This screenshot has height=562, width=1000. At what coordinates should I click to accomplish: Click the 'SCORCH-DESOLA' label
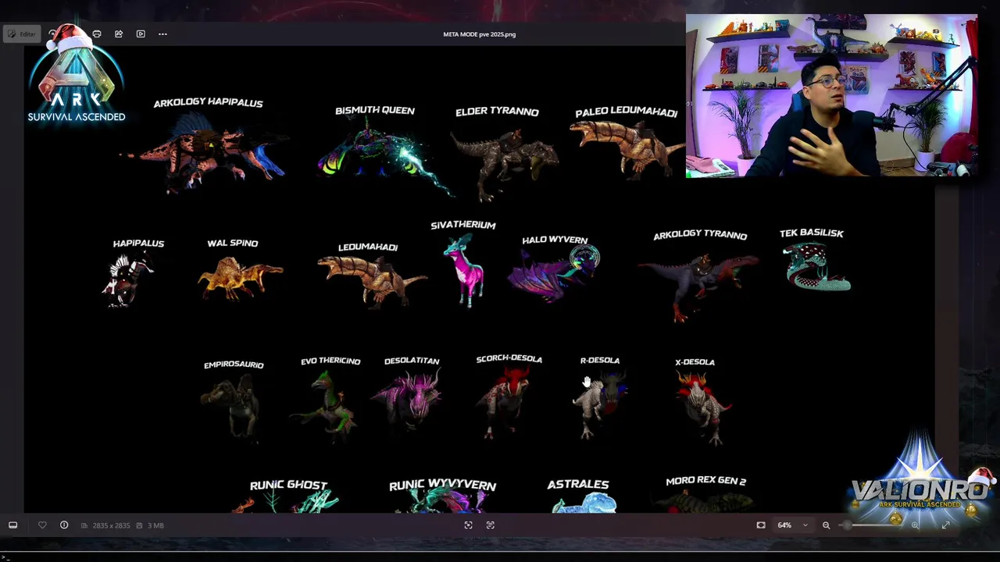pyautogui.click(x=509, y=359)
